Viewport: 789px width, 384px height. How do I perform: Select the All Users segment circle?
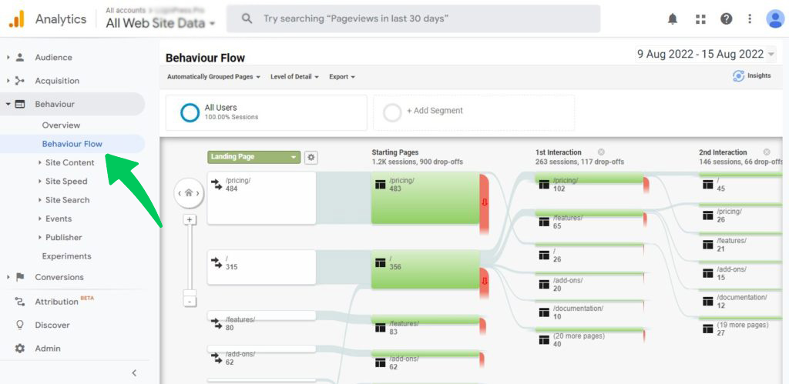(x=190, y=112)
